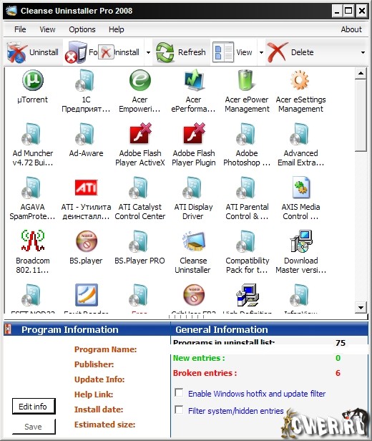Viewport: 372px width, 441px height.
Task: Select the Advanced Email Extractor icon
Action: pos(300,134)
